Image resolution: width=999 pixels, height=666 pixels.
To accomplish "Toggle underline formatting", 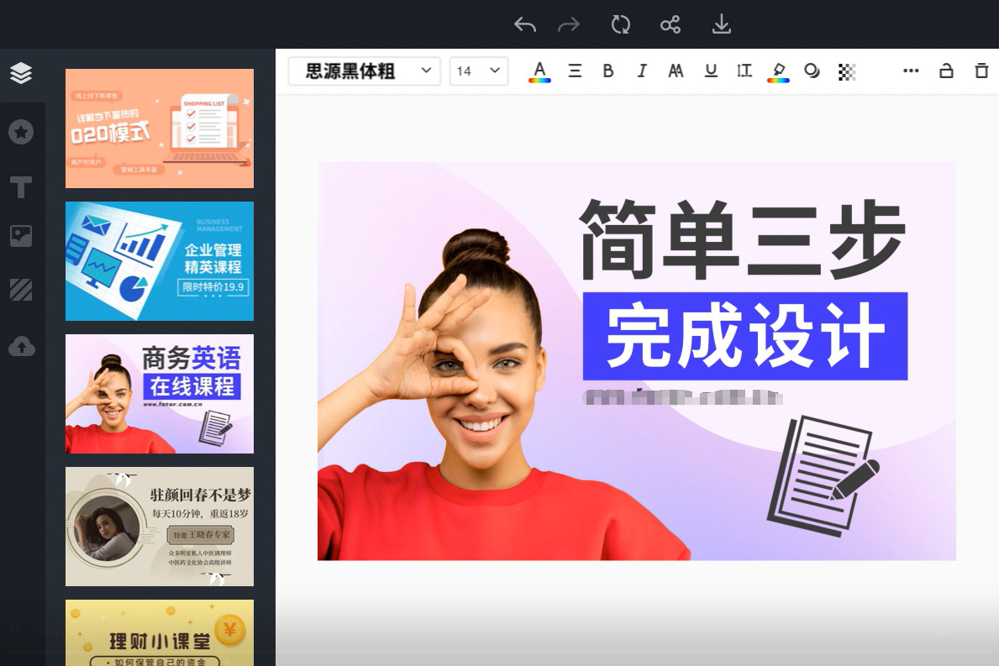I will tap(711, 71).
